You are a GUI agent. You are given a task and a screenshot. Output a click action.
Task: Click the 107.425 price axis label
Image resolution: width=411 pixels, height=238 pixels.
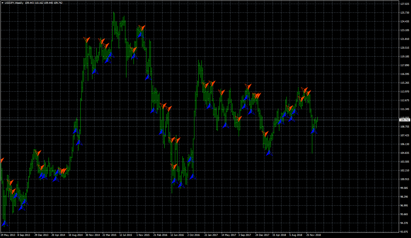coord(404,135)
